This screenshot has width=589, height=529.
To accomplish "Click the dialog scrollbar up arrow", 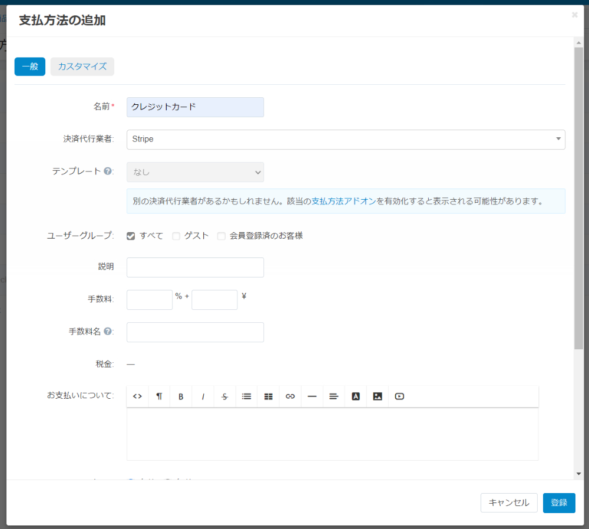I will (x=578, y=43).
